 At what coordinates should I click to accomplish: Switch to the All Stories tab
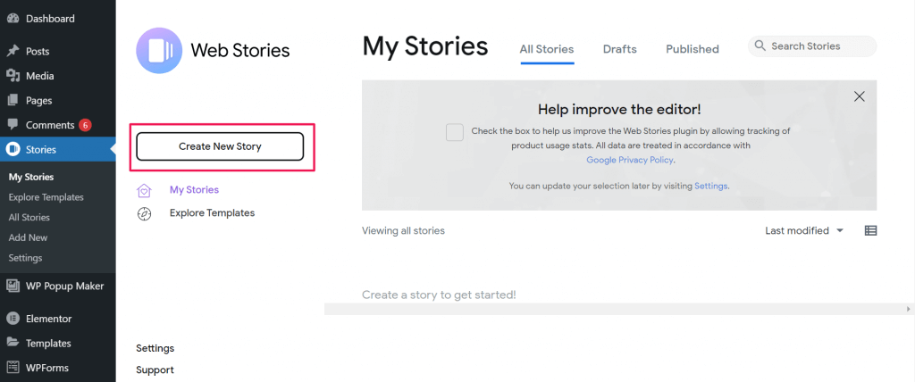tap(547, 49)
